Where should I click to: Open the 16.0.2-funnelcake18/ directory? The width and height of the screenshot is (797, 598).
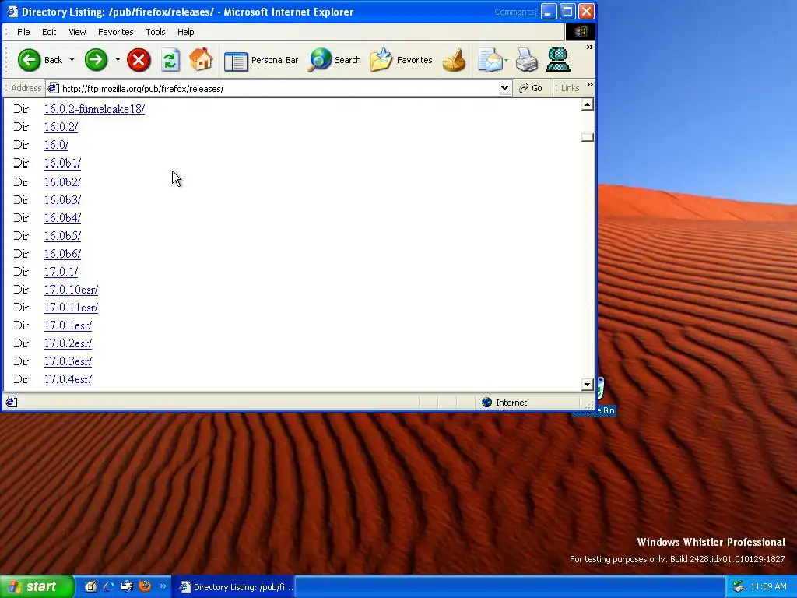coord(94,109)
